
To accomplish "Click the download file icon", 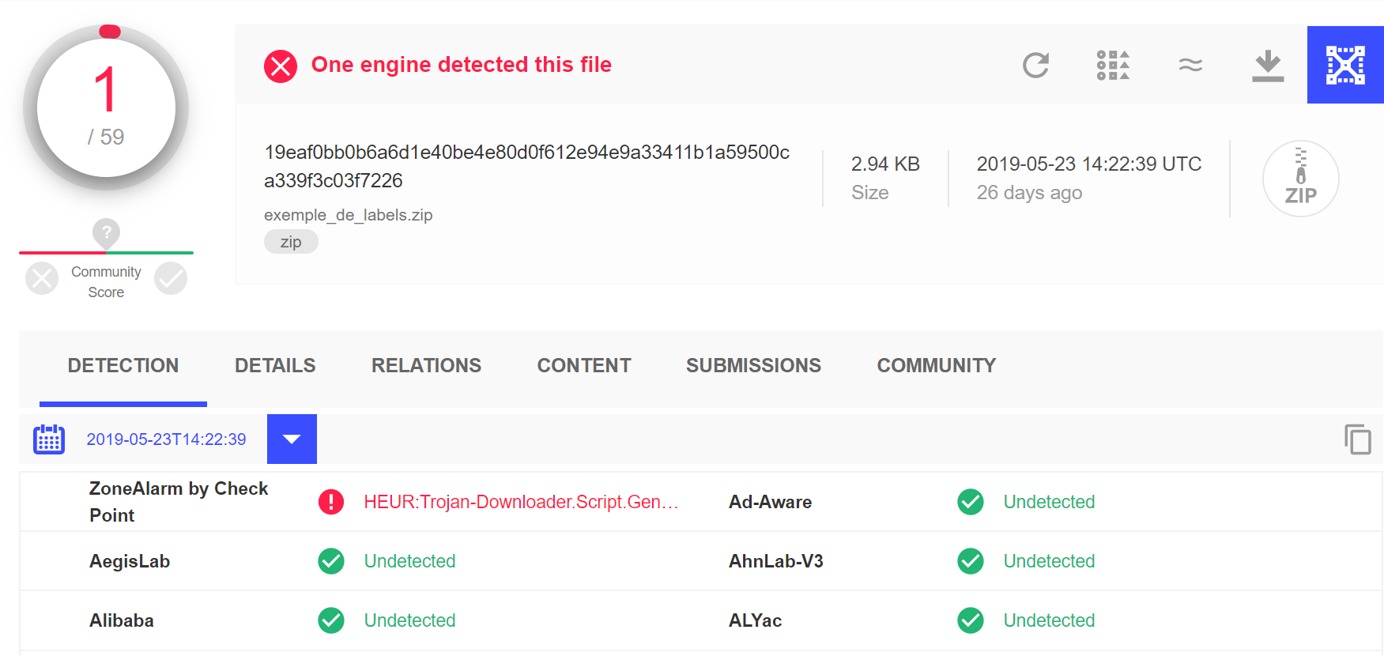I will pos(1268,66).
